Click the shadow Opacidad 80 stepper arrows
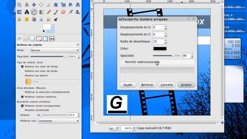Image resolution: width=247 pixels, height=139 pixels. 192,56
